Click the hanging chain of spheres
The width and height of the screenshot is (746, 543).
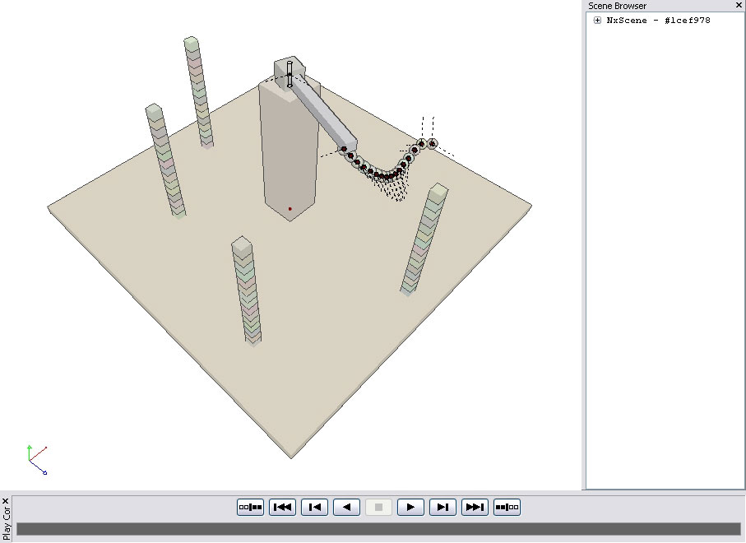(x=384, y=174)
